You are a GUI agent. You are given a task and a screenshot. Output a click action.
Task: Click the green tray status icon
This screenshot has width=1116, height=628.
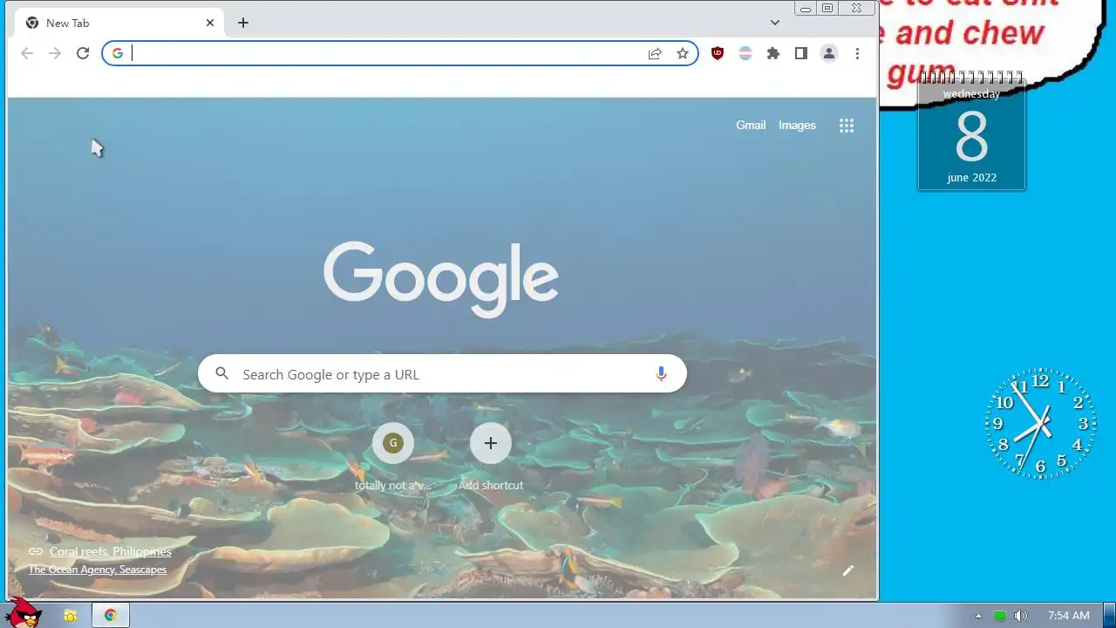[1000, 616]
